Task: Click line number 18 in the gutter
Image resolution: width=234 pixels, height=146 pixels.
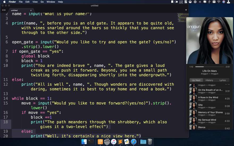Action: click(6, 122)
